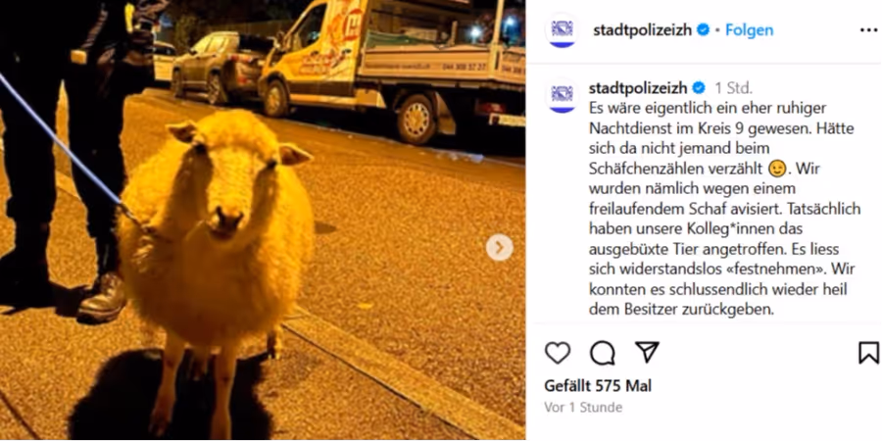
Task: Click verified badge in caption row
Action: [x=698, y=88]
